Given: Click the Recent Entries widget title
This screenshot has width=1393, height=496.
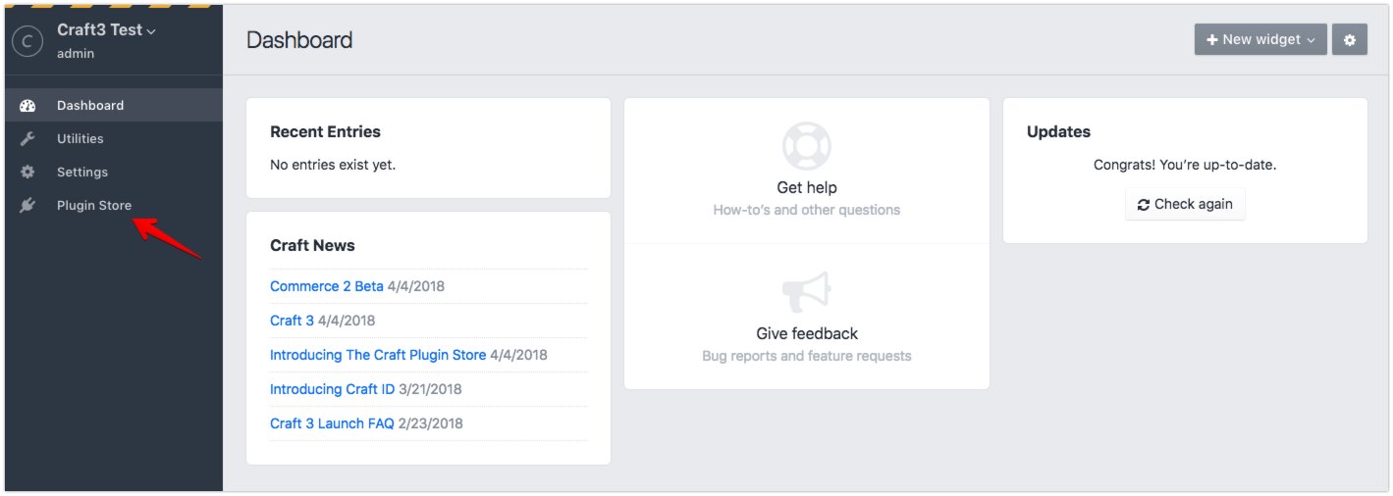Looking at the screenshot, I should coord(325,131).
